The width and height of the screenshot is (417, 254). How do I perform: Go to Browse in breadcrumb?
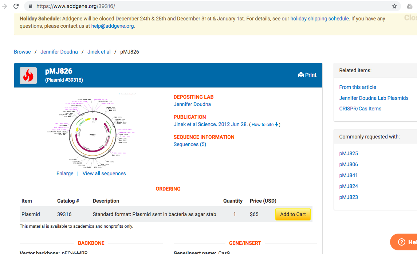pos(22,52)
